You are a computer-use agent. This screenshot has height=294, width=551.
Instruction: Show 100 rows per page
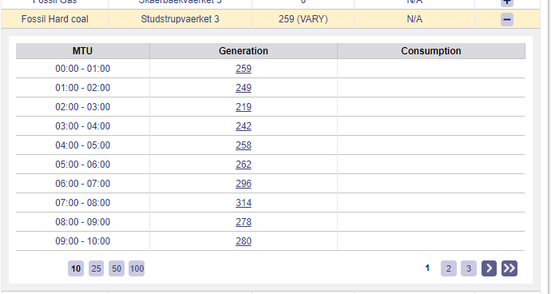tap(137, 268)
